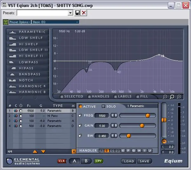Move filter up with orange up arrow
This screenshot has height=170, width=191.
tap(35, 151)
